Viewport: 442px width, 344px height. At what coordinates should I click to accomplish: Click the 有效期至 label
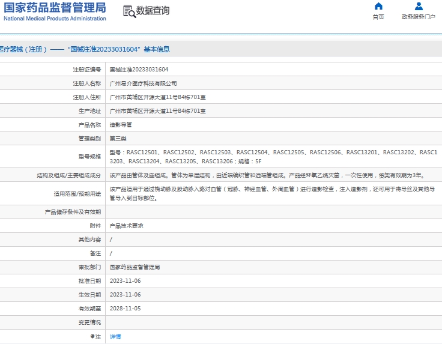(89, 309)
